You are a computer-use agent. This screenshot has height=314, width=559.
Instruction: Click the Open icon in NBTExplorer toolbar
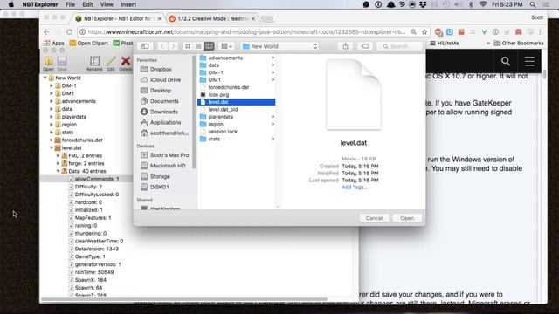pyautogui.click(x=49, y=62)
